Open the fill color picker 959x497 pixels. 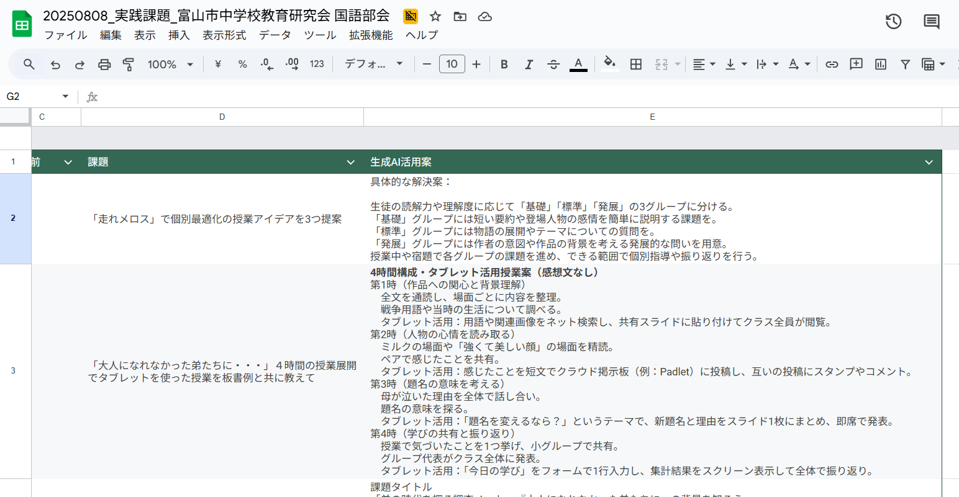[610, 65]
